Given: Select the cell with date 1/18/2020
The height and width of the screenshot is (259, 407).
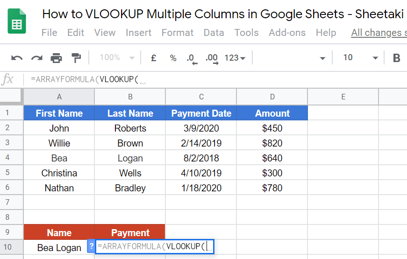Looking at the screenshot, I should pos(201,188).
